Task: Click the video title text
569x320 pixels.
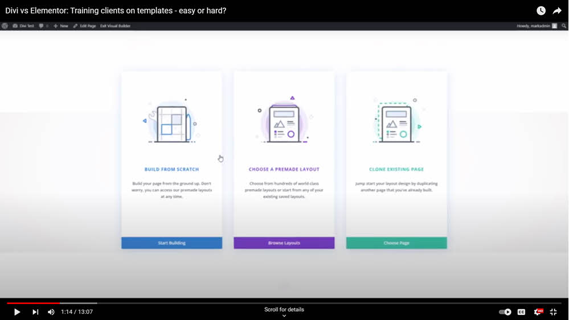Action: click(x=116, y=10)
